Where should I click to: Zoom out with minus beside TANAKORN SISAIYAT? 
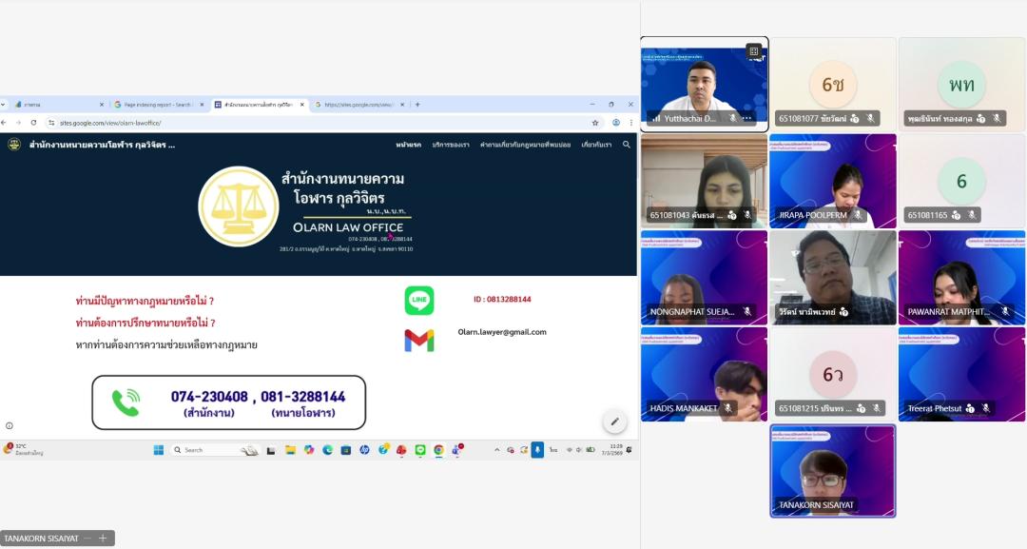(x=87, y=539)
